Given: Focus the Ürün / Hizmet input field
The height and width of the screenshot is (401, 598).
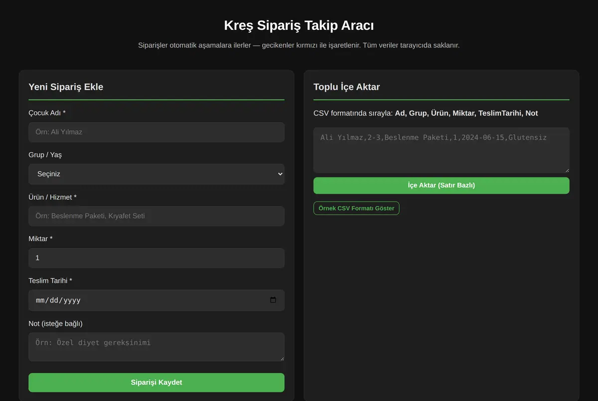Looking at the screenshot, I should point(156,216).
